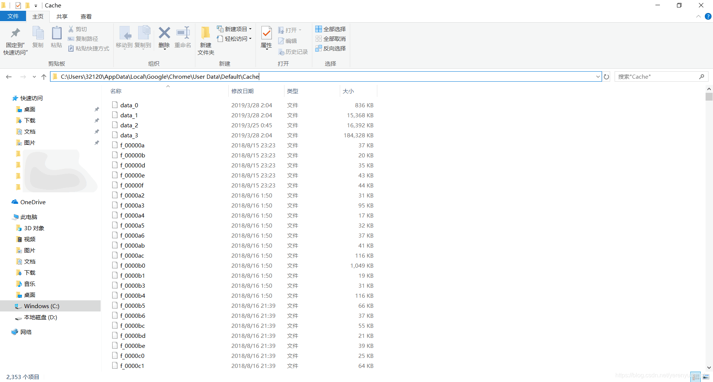Click the search magnifier icon
The width and height of the screenshot is (713, 382).
701,77
